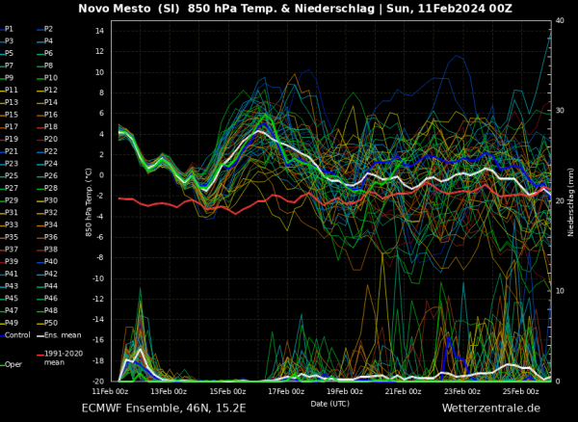Select the P19 legend entry

[x=9, y=139]
